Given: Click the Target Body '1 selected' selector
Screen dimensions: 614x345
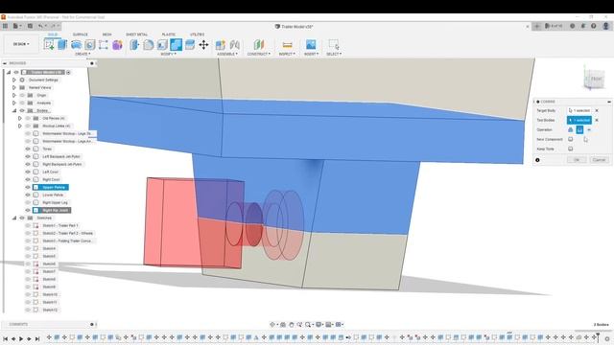Looking at the screenshot, I should pos(579,111).
